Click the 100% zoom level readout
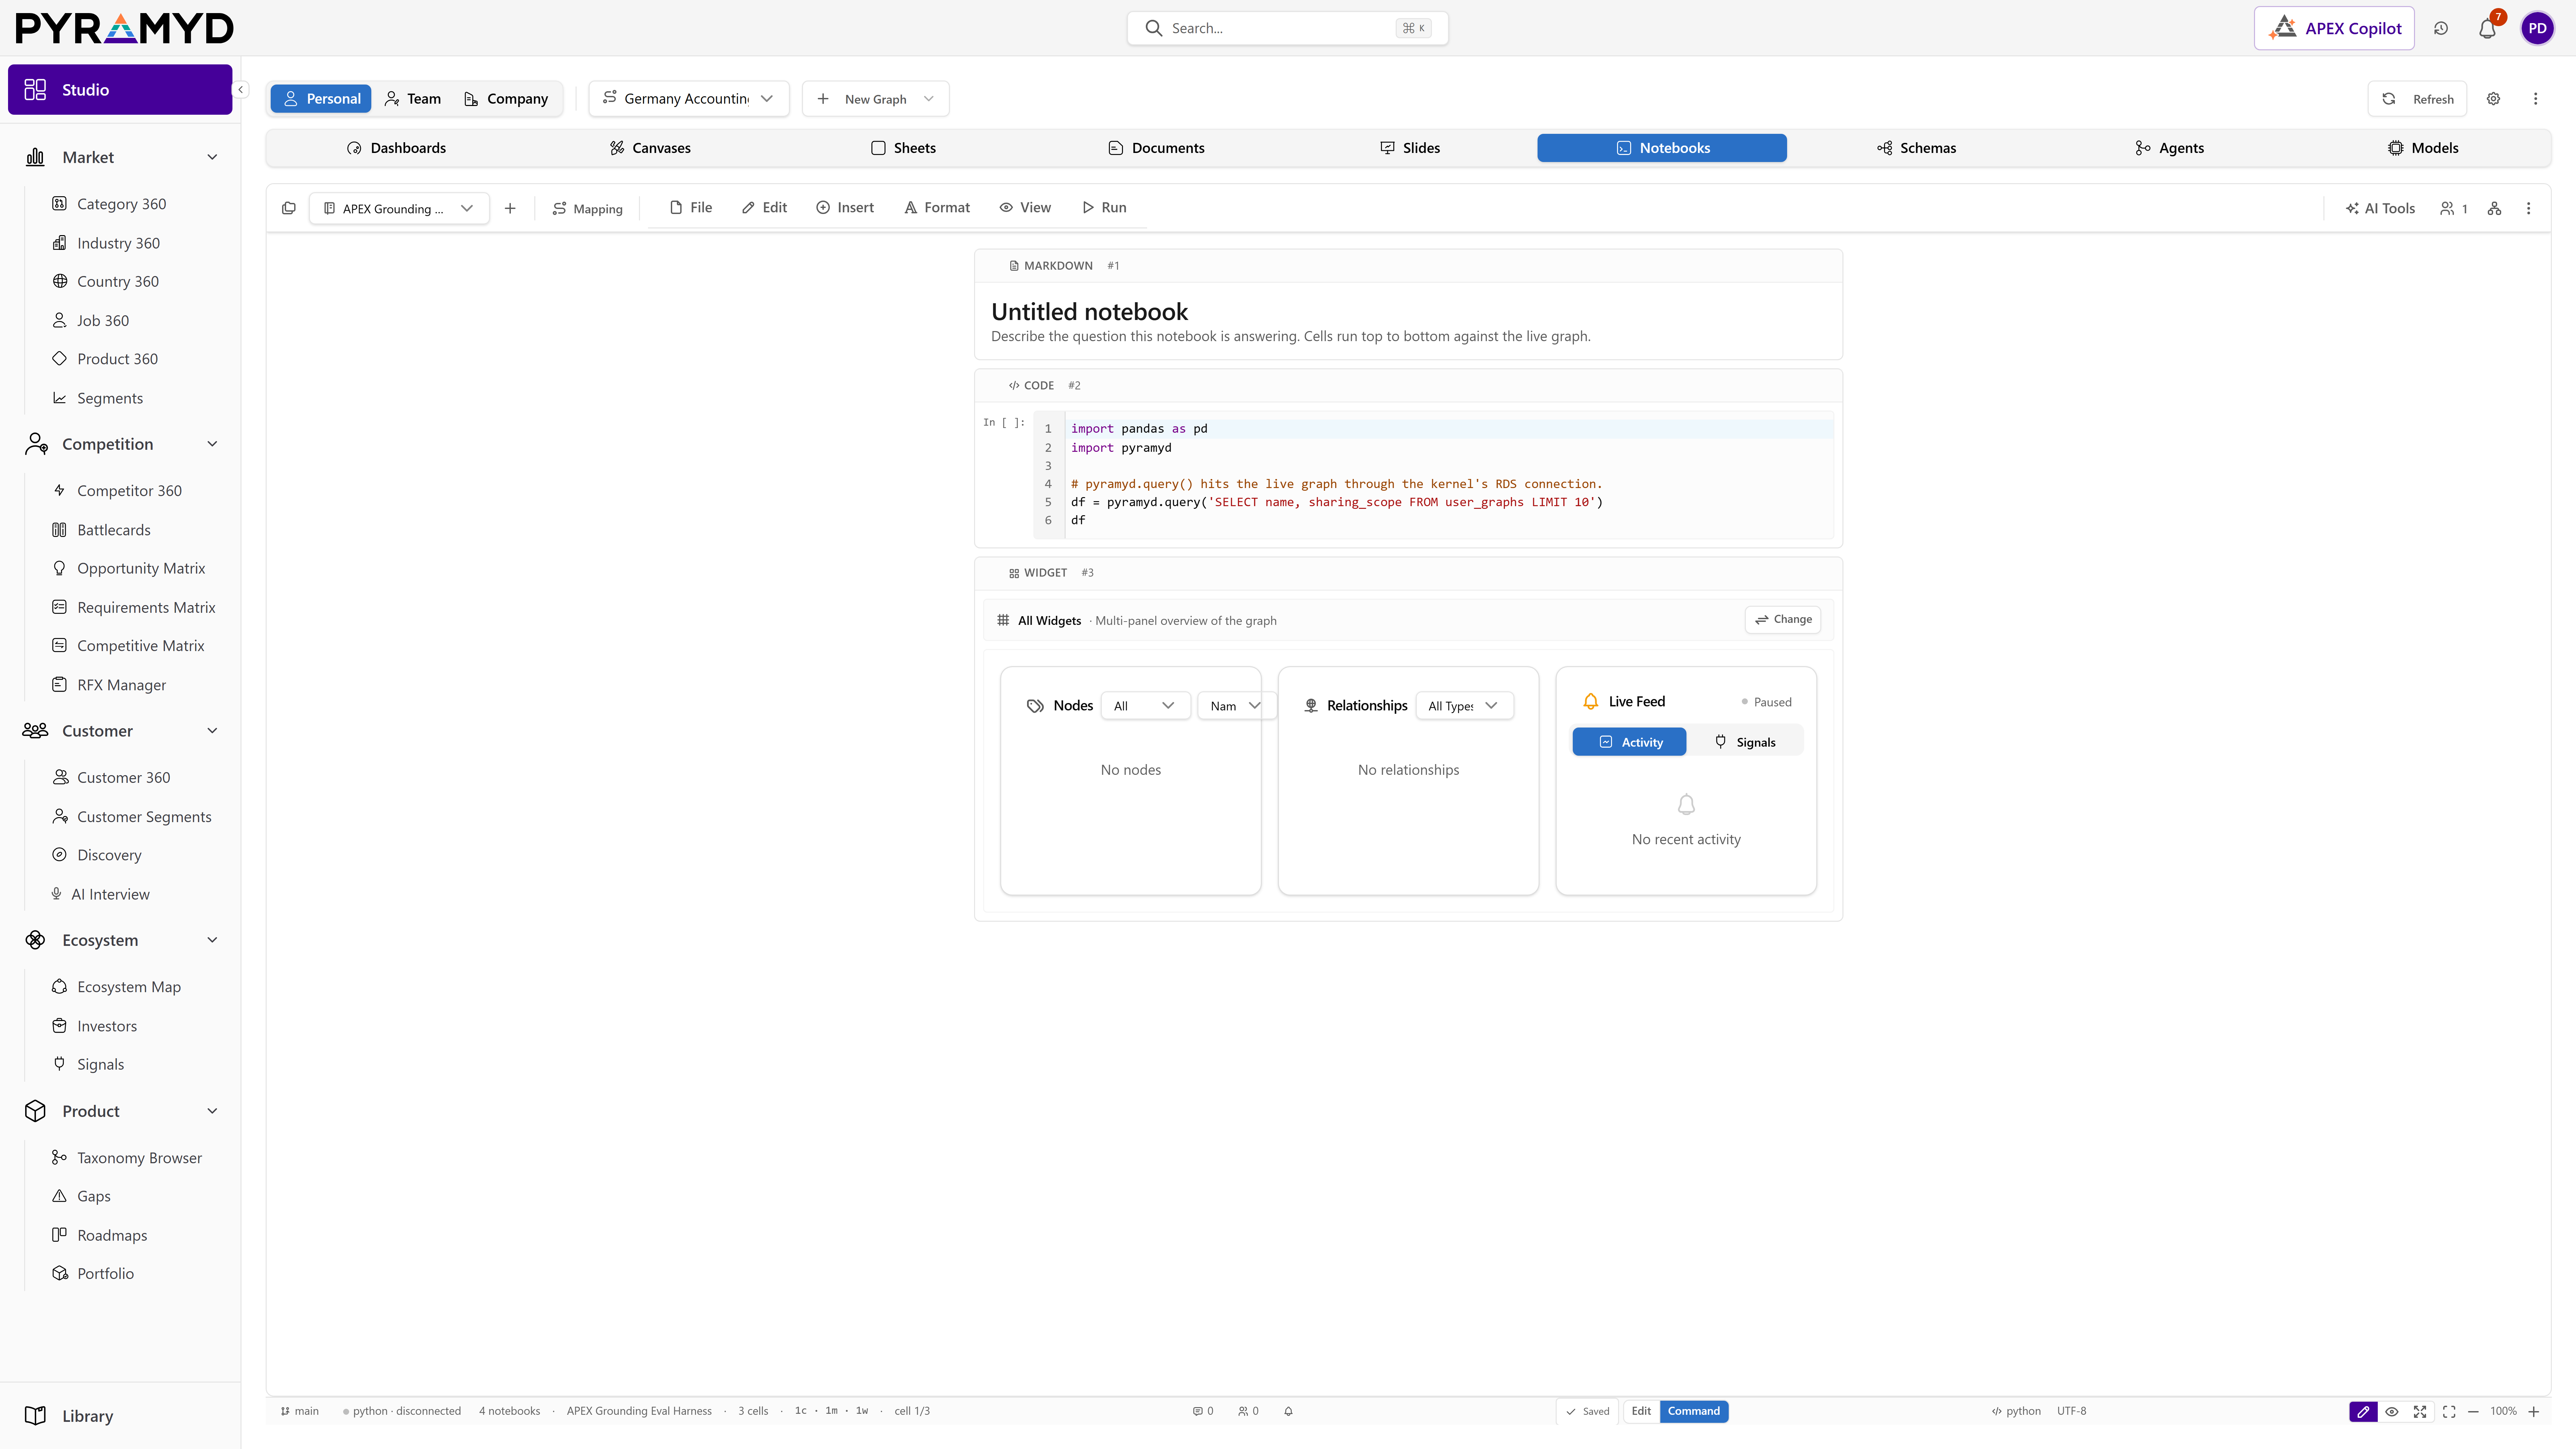Image resolution: width=2576 pixels, height=1449 pixels. tap(2503, 1411)
